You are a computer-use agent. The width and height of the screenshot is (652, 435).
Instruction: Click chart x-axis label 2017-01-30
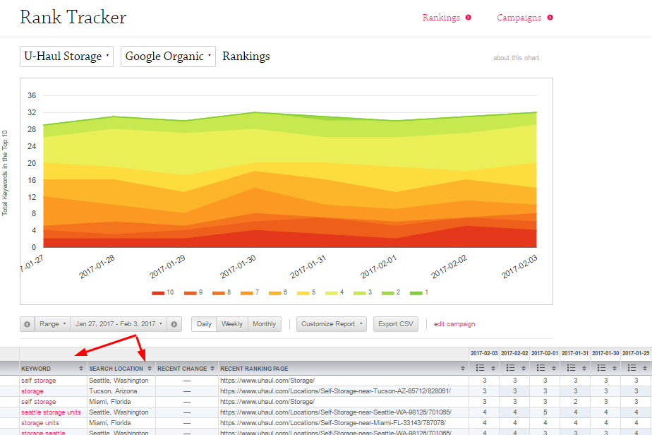pyautogui.click(x=238, y=266)
